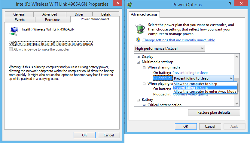This screenshot has width=250, height=143.
Task: Click Cancel in WiFi Link Properties
Action: point(109,135)
